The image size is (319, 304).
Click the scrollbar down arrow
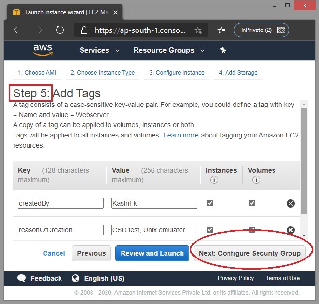pyautogui.click(x=304, y=236)
